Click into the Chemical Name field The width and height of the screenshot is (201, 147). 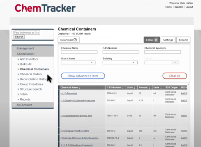79,52
